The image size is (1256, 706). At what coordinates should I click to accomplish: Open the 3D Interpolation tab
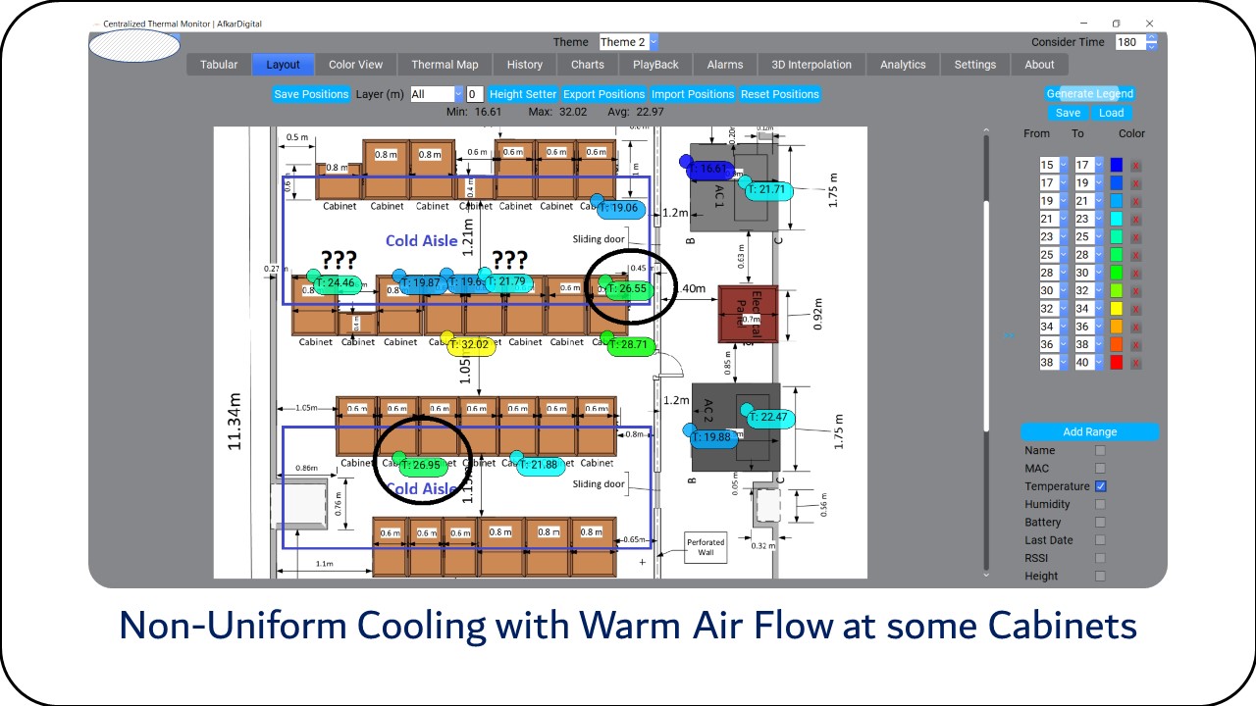[811, 65]
